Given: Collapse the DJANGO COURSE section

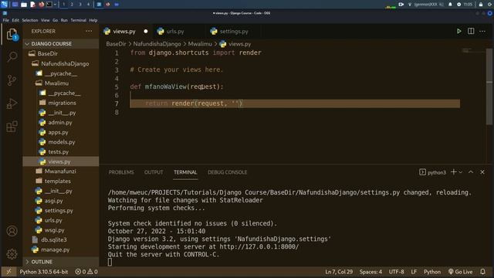Looking at the screenshot, I should click(x=61, y=44).
